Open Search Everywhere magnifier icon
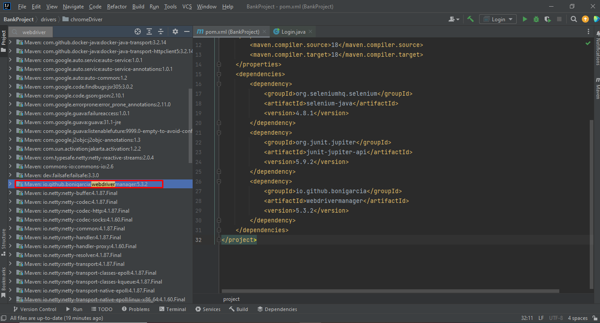The image size is (600, 323). coord(574,19)
